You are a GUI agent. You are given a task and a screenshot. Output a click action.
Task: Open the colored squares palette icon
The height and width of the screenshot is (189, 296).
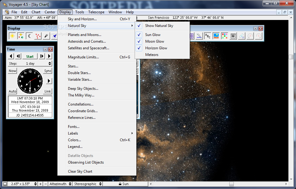pyautogui.click(x=225, y=36)
